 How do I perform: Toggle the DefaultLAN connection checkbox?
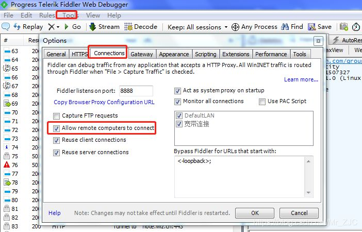tap(179, 115)
